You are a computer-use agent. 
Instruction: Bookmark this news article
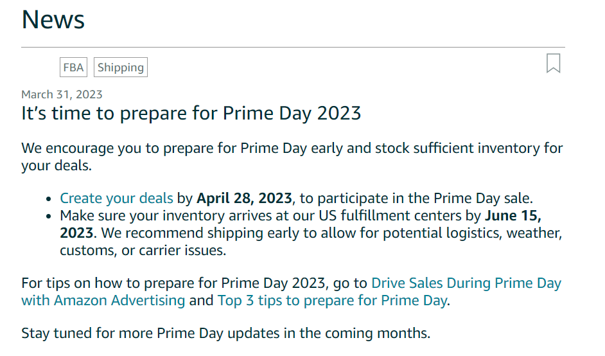tap(553, 64)
